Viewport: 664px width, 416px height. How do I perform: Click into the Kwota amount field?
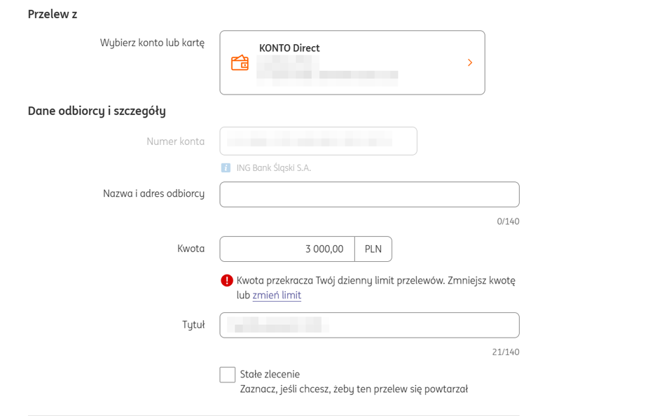(x=287, y=249)
